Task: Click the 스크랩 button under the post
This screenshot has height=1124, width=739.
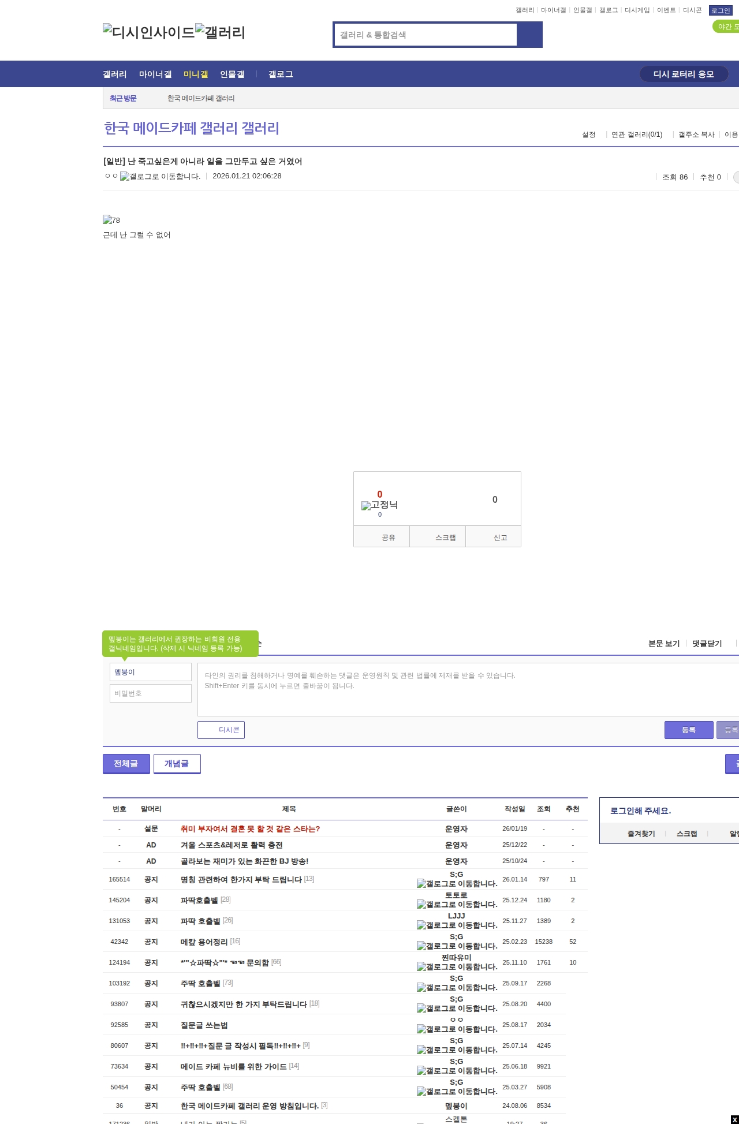Action: click(438, 537)
